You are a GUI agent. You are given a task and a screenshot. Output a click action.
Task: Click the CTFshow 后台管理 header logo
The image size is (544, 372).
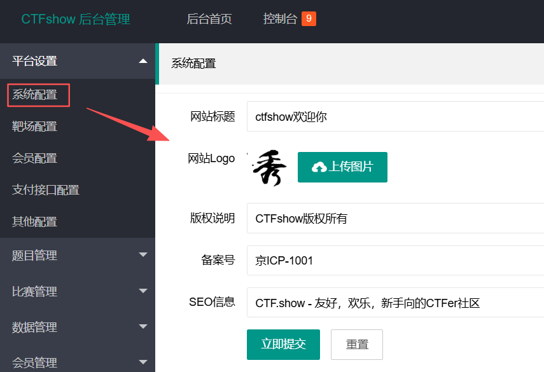(x=76, y=19)
